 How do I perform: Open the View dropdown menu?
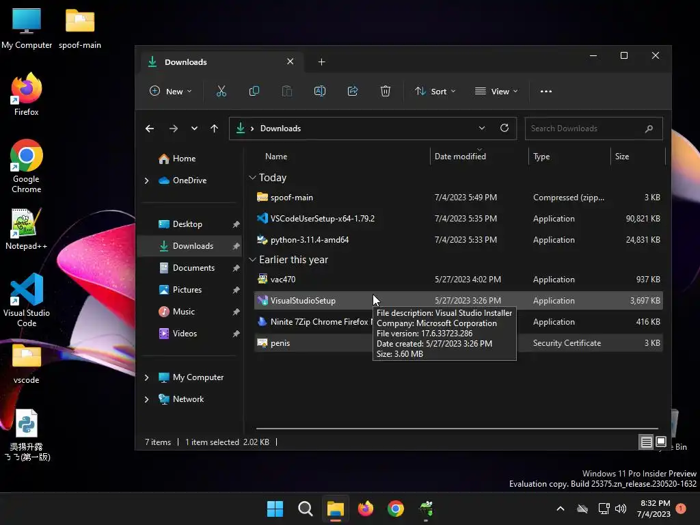coord(496,91)
